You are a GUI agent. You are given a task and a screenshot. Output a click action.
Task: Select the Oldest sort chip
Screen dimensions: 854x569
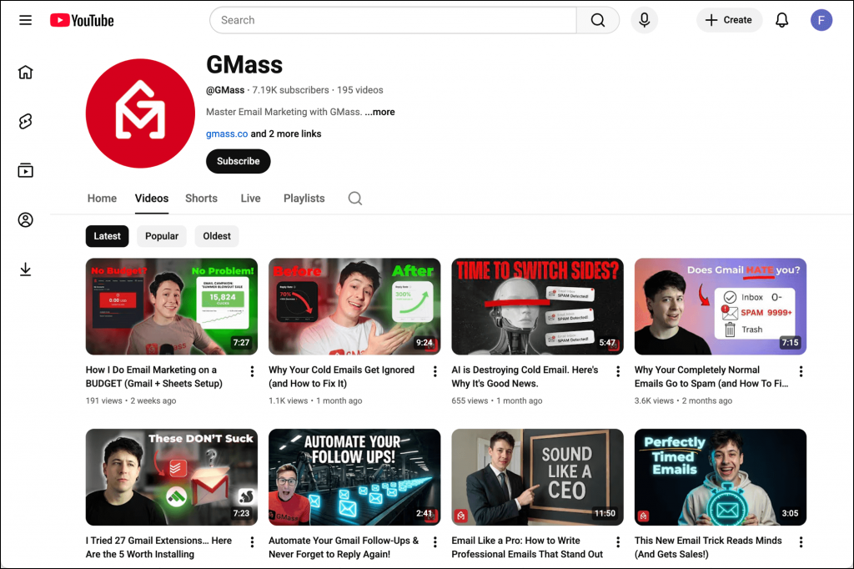coord(217,236)
